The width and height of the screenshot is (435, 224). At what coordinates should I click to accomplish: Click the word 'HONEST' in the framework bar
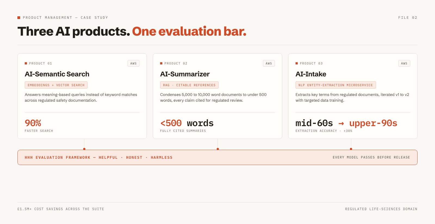click(x=134, y=157)
